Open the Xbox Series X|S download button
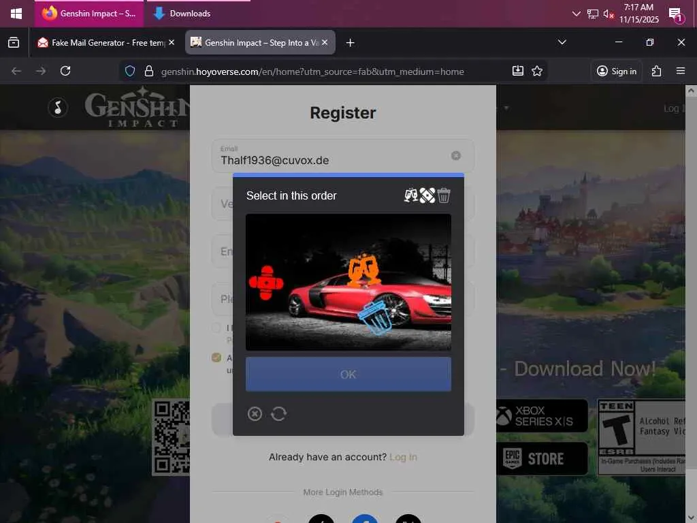 (542, 416)
